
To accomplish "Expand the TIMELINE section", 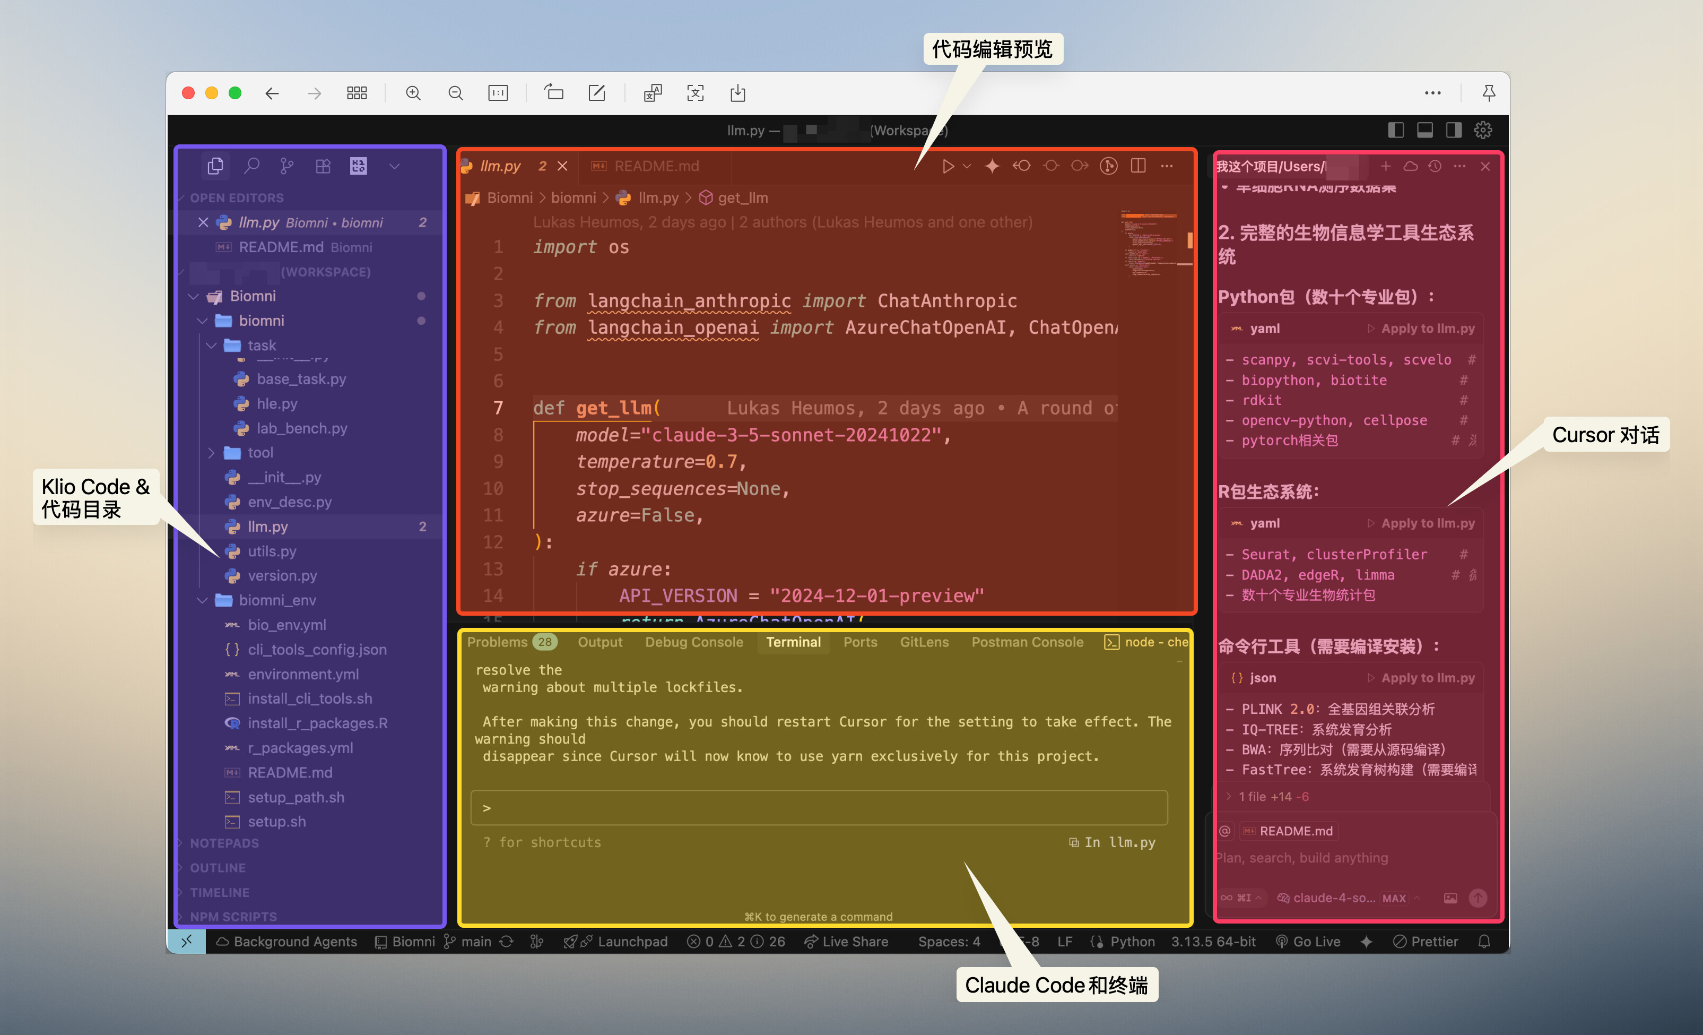I will coord(219,893).
